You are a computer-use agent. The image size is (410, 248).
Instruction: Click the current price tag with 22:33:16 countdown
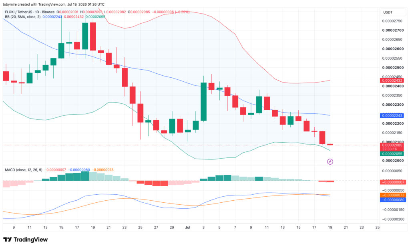click(x=392, y=147)
